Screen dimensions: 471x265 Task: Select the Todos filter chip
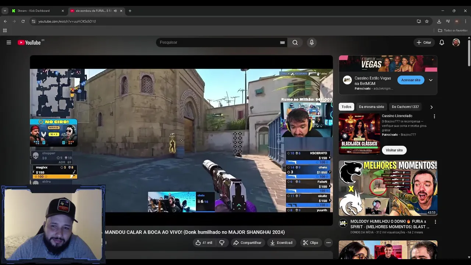point(347,107)
